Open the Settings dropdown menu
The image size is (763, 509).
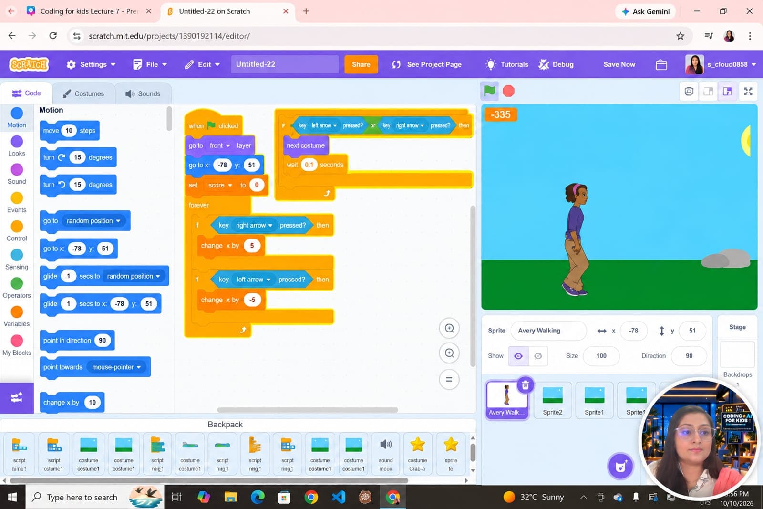(91, 64)
